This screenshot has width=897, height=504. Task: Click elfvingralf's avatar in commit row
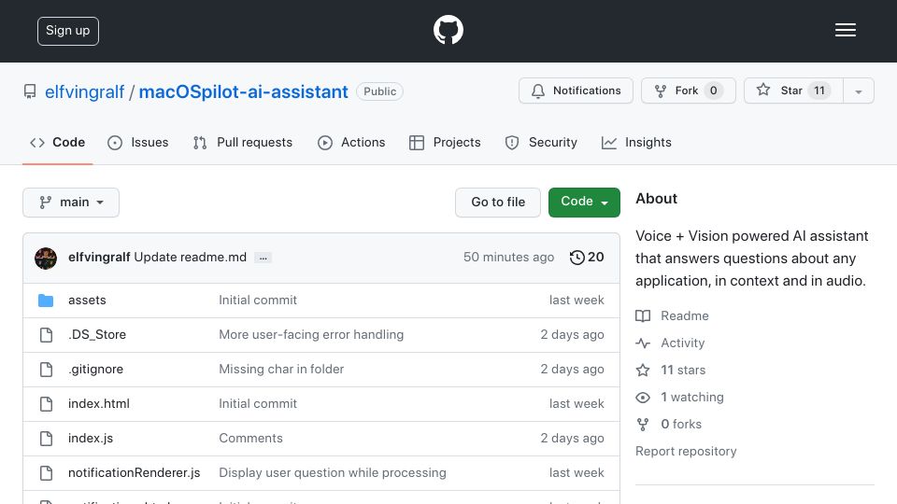46,259
